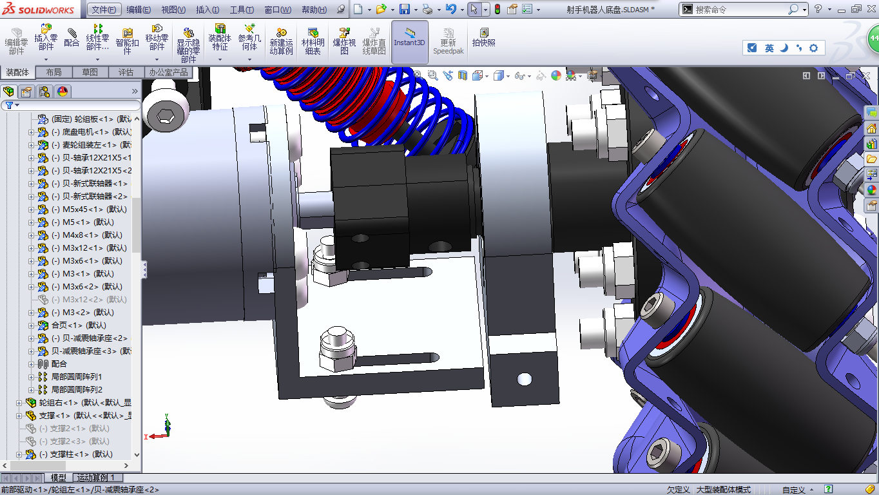Viewport: 879px width, 495px height.
Task: Click the 爆炸视图 (Exploded View) tool
Action: point(344,41)
